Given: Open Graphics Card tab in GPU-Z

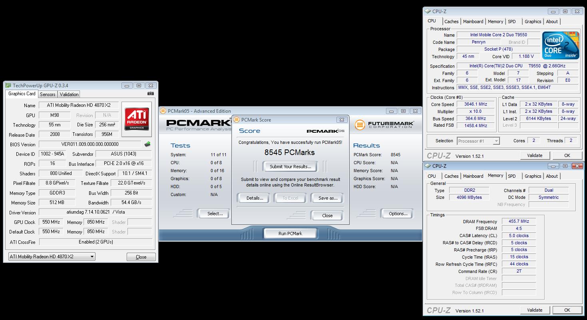Looking at the screenshot, I should pos(22,94).
